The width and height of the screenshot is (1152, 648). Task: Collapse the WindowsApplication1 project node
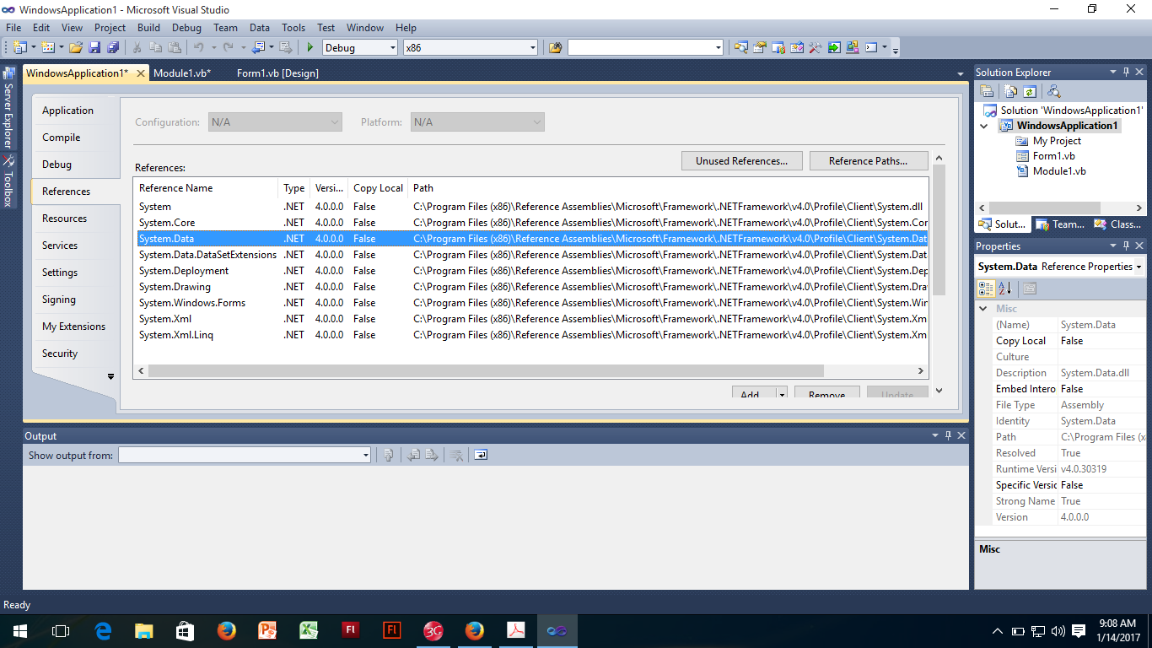pos(983,126)
